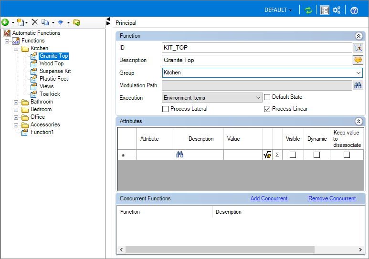Open the new item dropdown arrow

pyautogui.click(x=26, y=22)
